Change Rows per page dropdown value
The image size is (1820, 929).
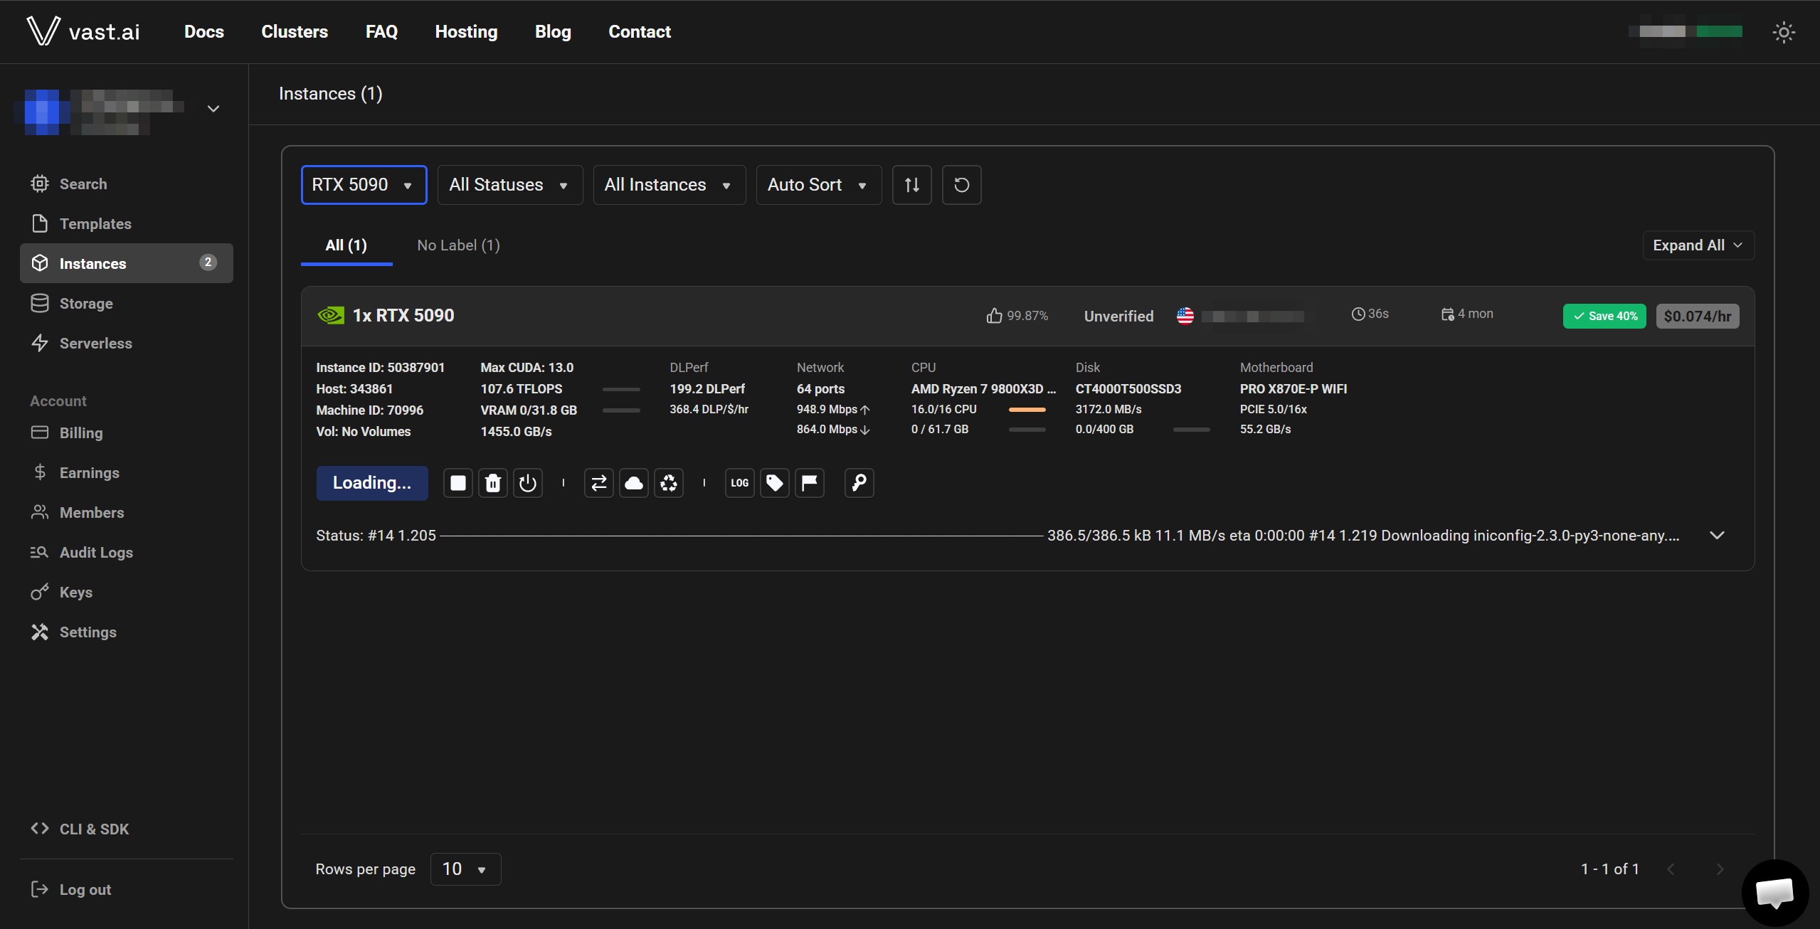coord(465,869)
